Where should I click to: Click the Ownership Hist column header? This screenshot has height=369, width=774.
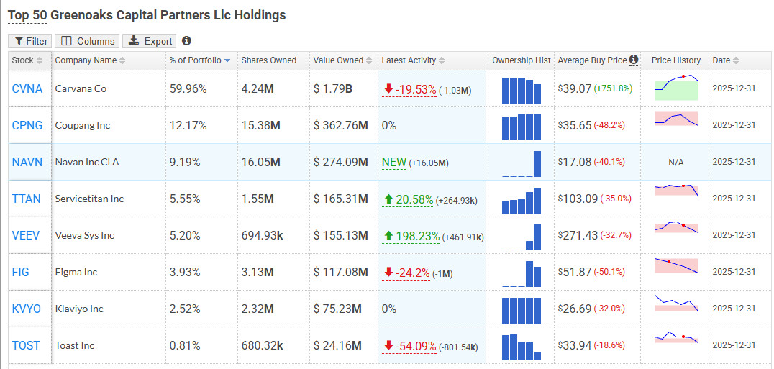click(522, 60)
